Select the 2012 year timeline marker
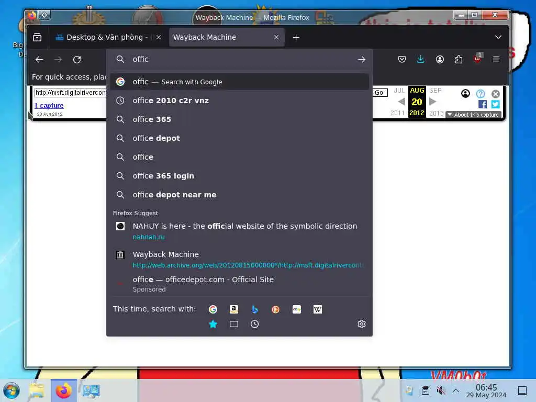This screenshot has width=536, height=402. 417,113
